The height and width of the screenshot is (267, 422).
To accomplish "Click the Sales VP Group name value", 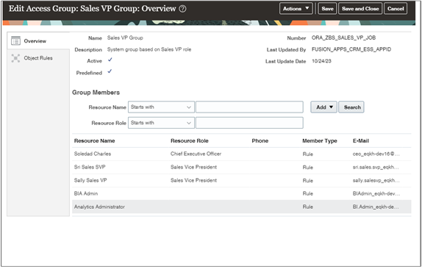I will [125, 38].
